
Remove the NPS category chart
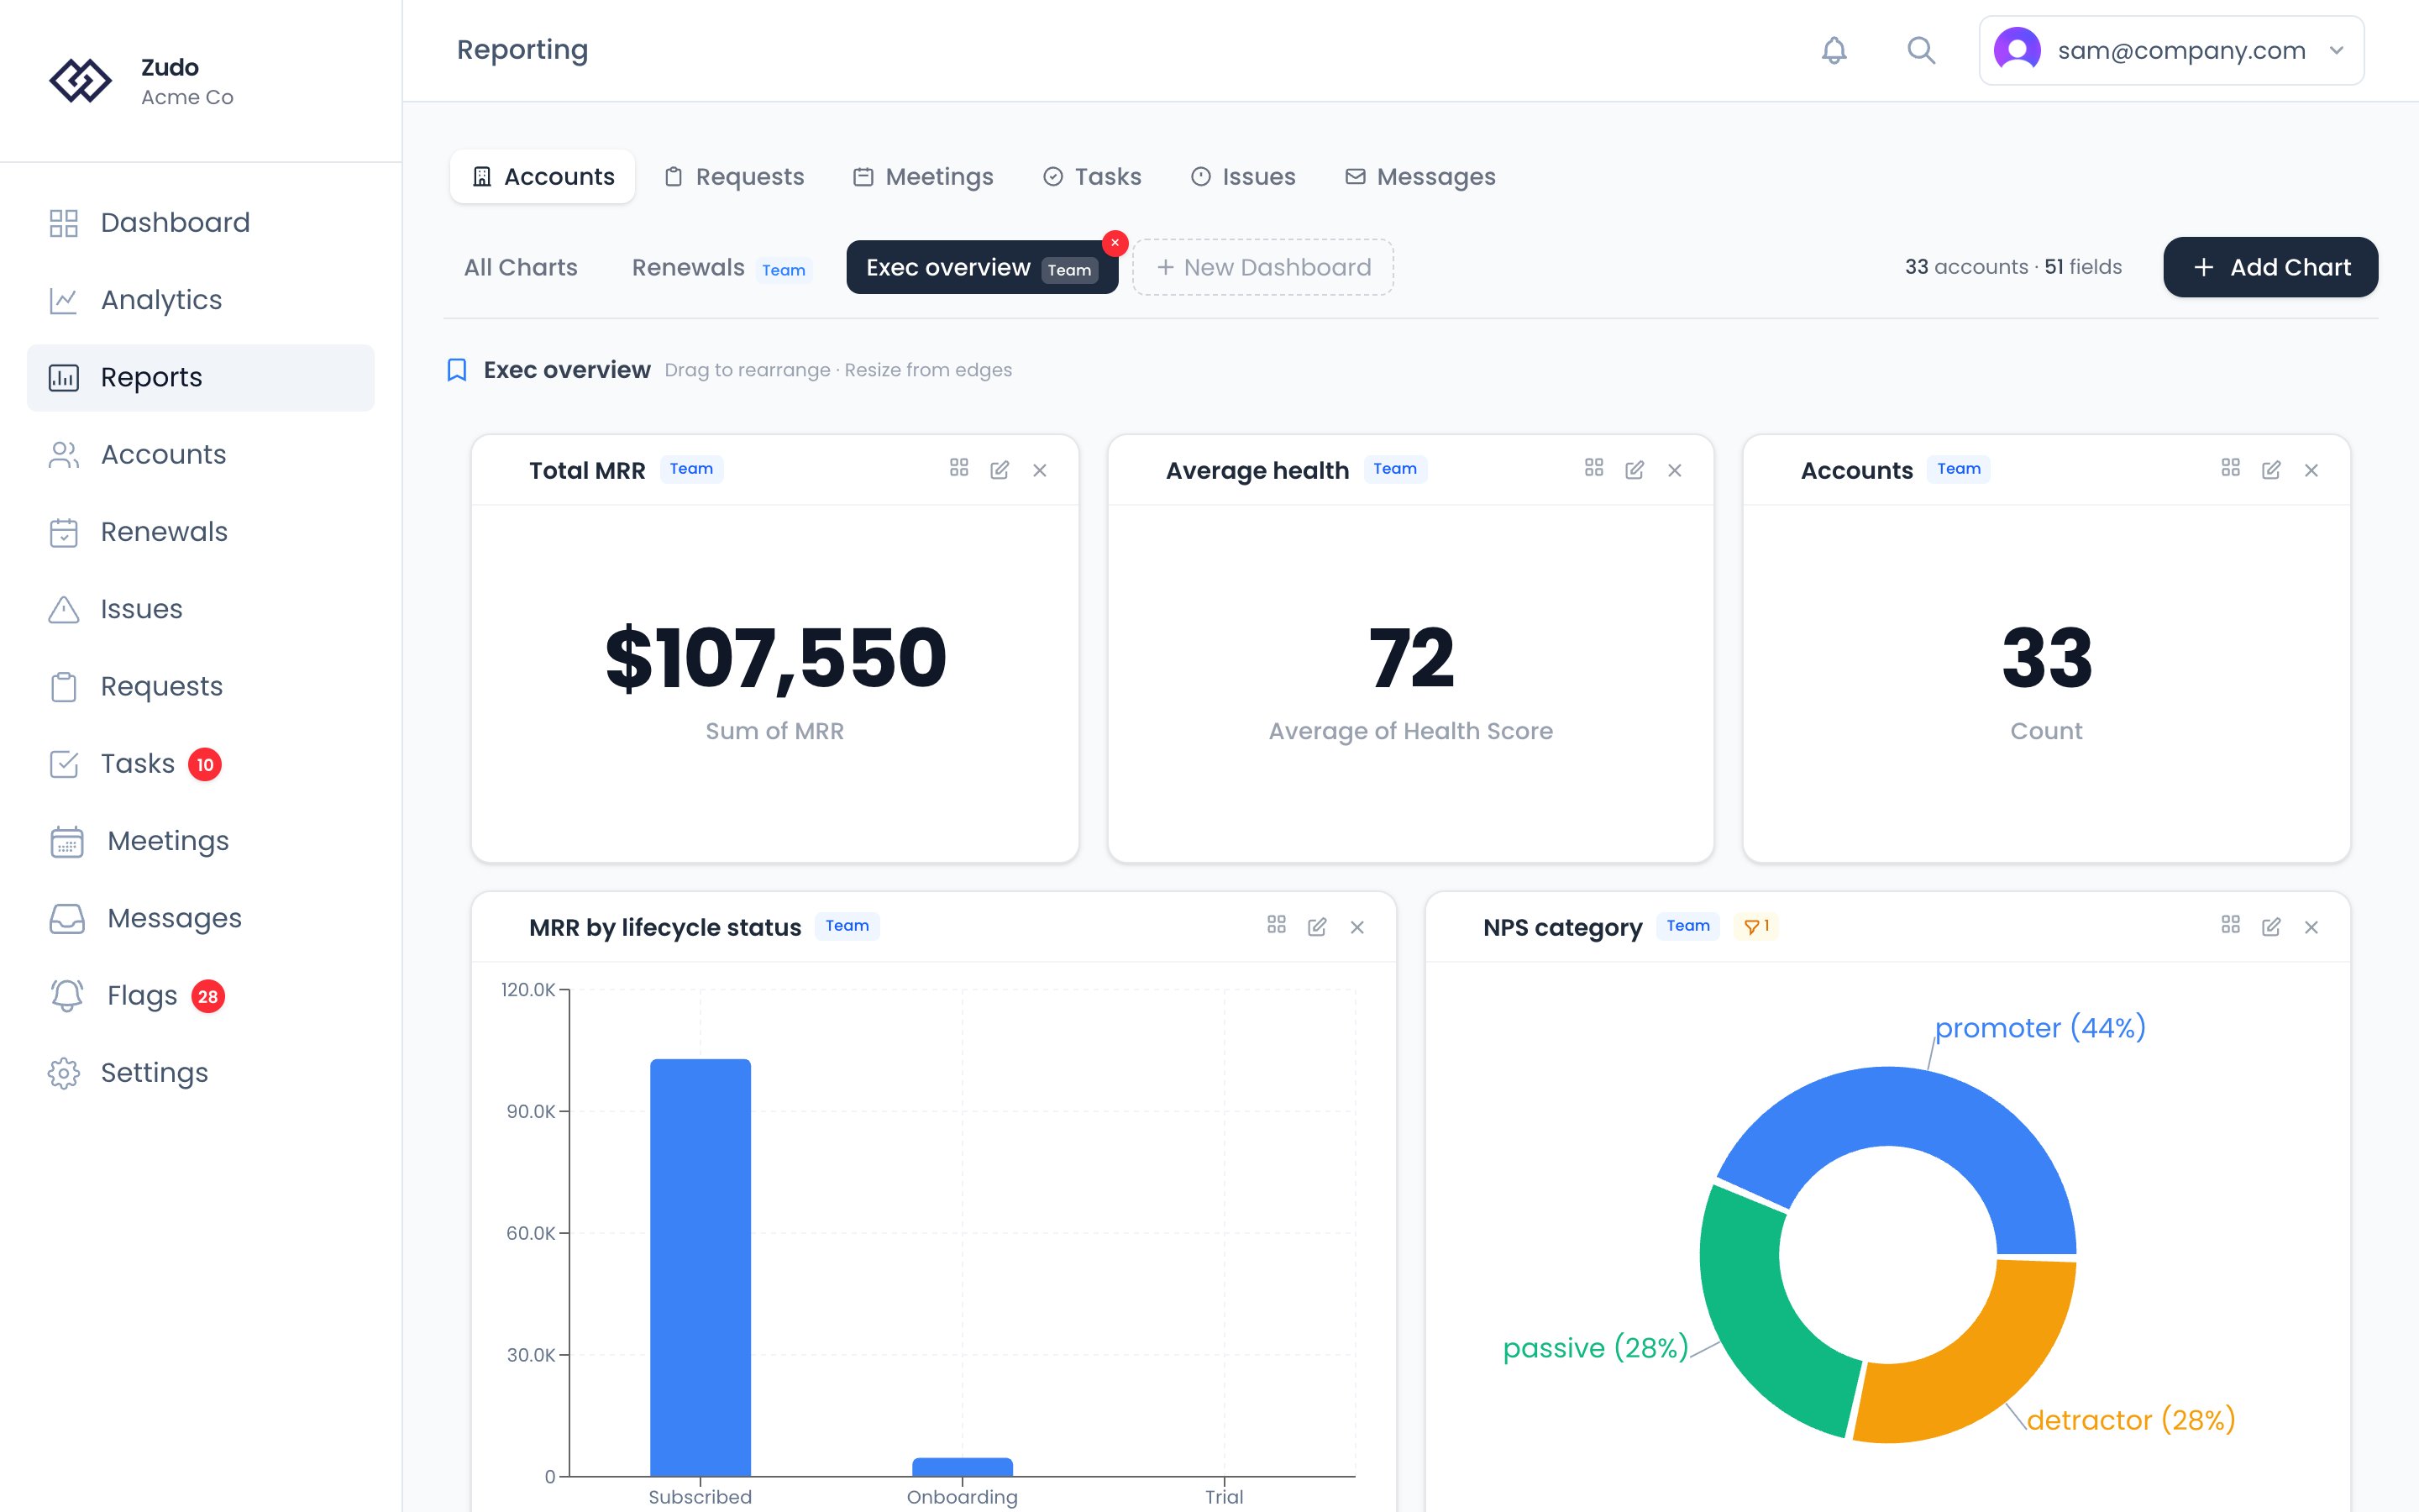2311,927
